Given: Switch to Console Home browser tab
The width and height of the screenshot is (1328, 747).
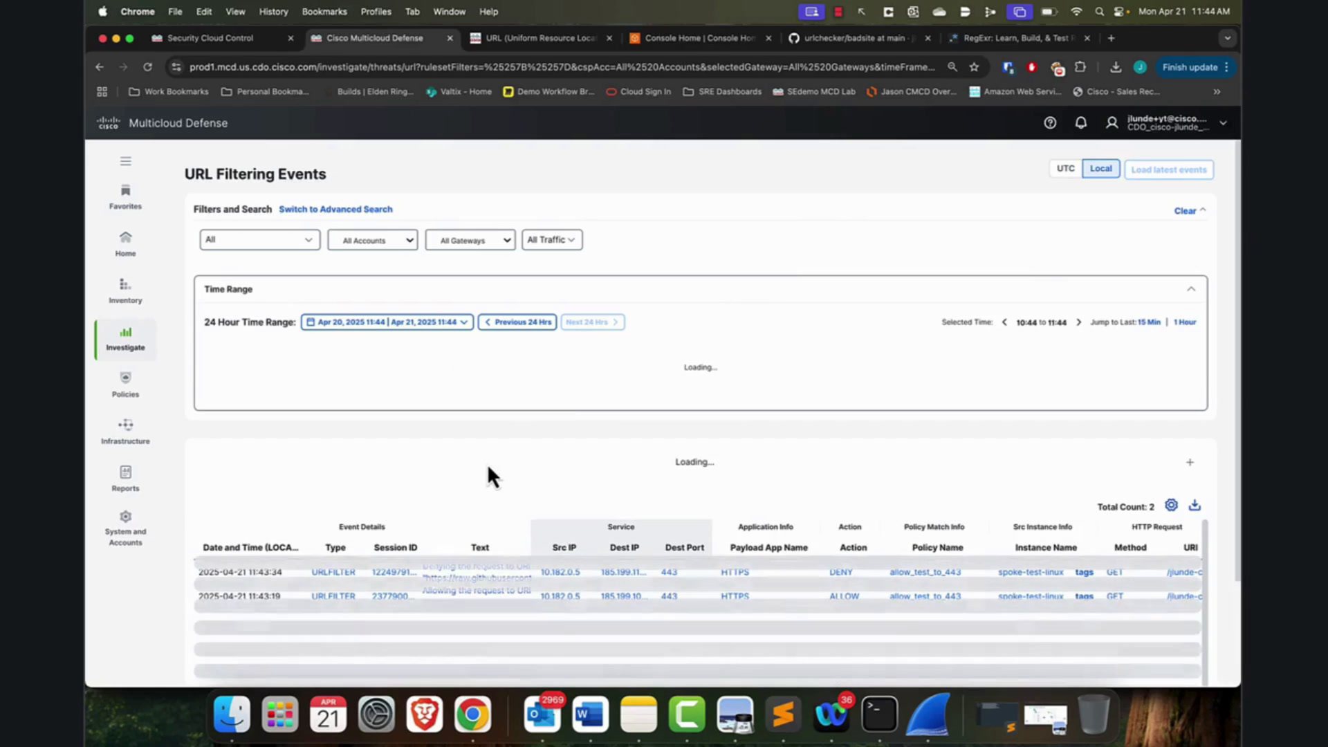Looking at the screenshot, I should 699,38.
